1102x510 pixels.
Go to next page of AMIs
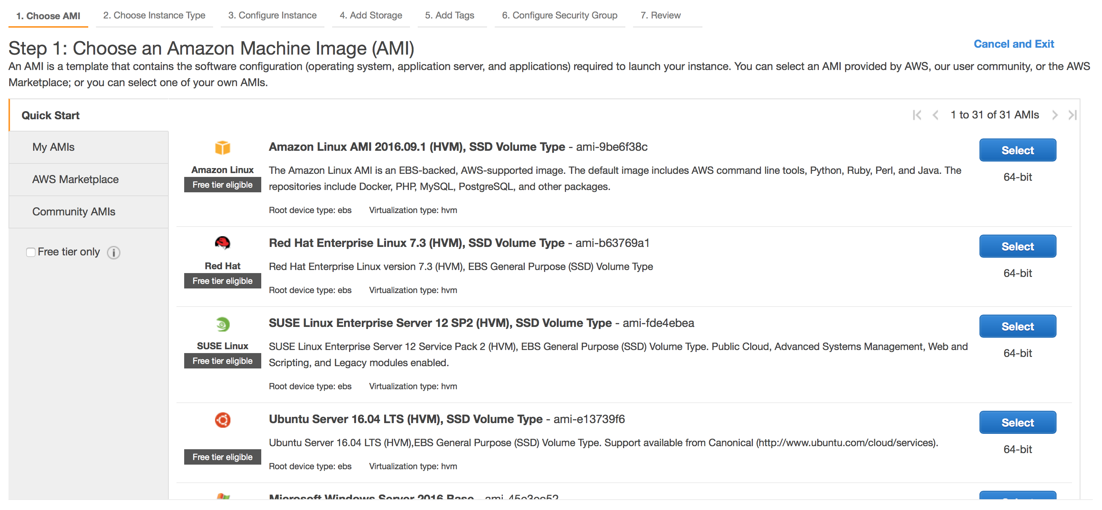tap(1055, 115)
